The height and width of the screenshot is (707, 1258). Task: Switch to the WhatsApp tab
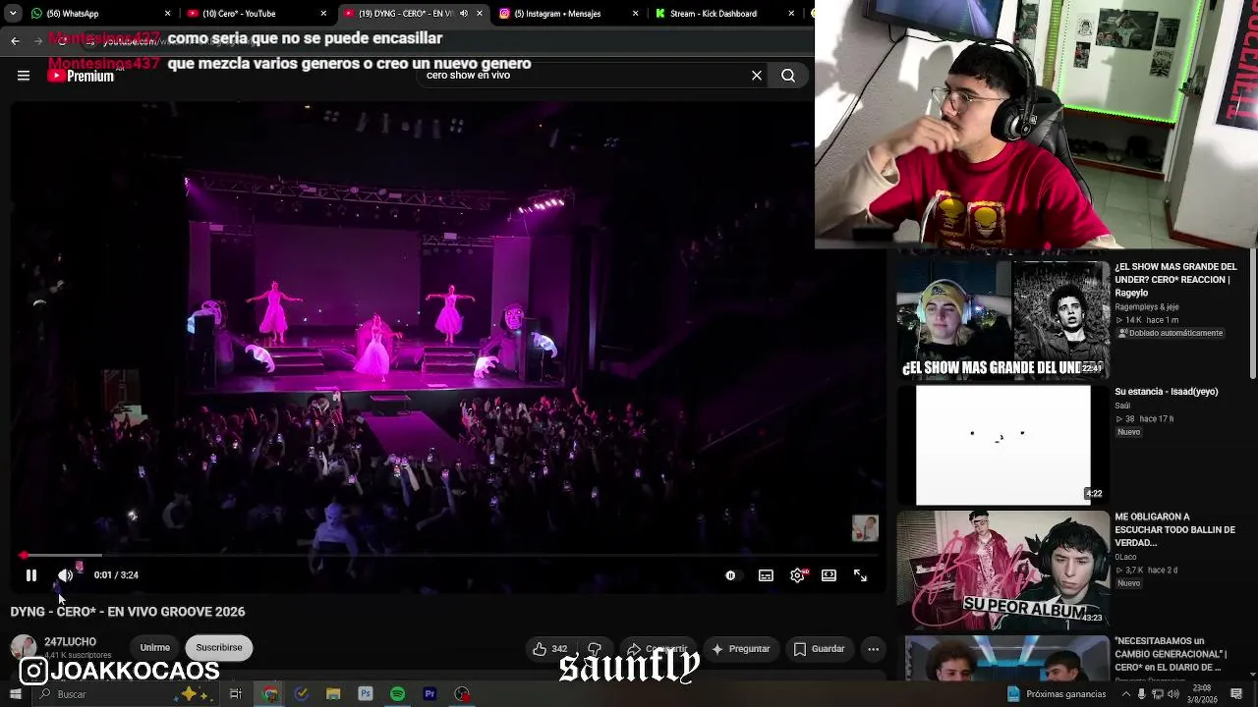pyautogui.click(x=101, y=14)
